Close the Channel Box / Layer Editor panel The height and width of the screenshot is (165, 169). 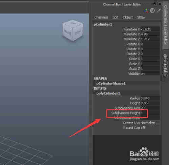(160, 4)
